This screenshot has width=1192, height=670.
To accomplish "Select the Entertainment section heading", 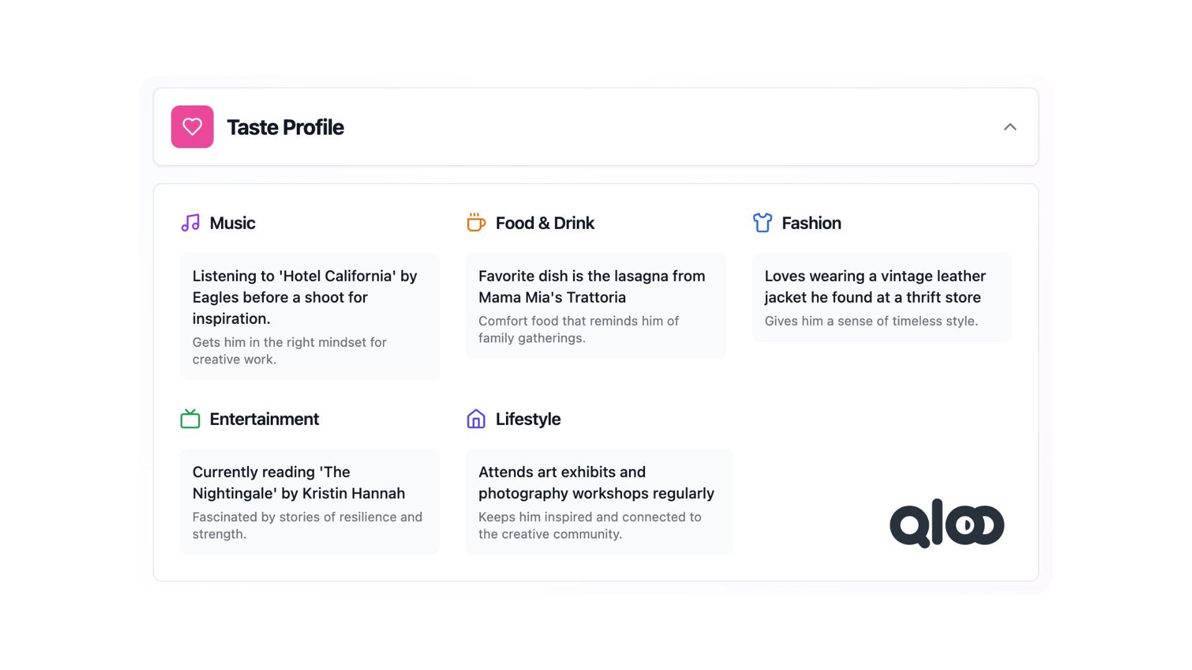I will pyautogui.click(x=264, y=419).
